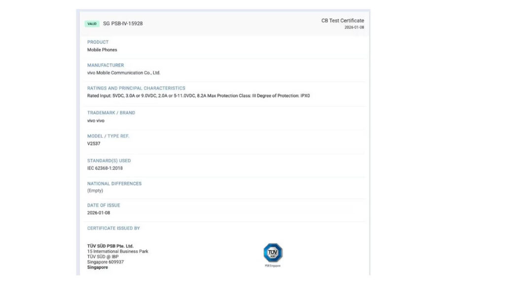This screenshot has width=505, height=284.
Task: Select the (Empty) national differences value
Action: point(95,191)
